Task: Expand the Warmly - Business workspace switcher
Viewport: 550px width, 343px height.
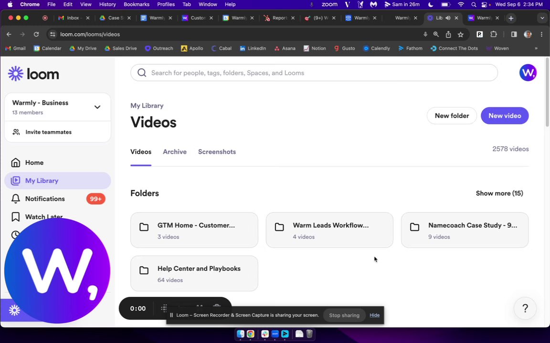Action: coord(97,107)
